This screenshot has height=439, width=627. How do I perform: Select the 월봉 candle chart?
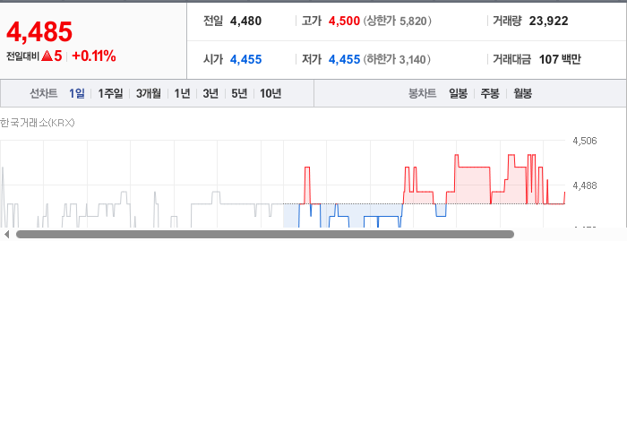pos(522,93)
